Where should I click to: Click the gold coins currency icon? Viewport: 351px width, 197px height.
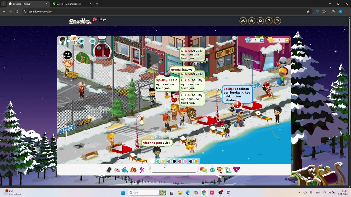pyautogui.click(x=271, y=40)
